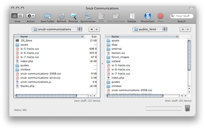The width and height of the screenshot is (205, 129).
Task: Sort local files by Name column
Action: pos(49,37)
